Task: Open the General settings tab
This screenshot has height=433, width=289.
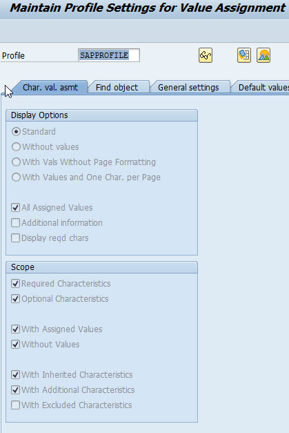Action: (x=188, y=87)
